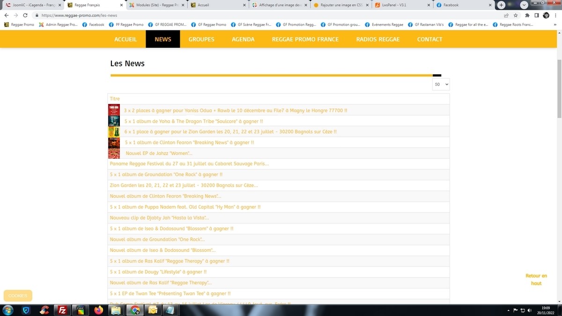The width and height of the screenshot is (562, 316).
Task: Go to the ACCUEIL menu item
Action: (126, 39)
